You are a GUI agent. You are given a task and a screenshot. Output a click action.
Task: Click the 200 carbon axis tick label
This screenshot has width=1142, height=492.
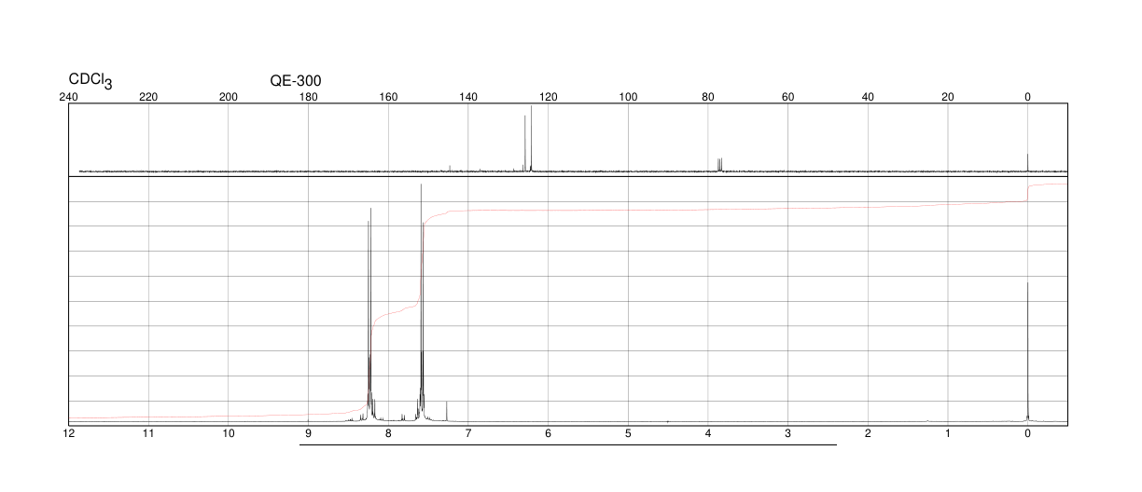(x=229, y=97)
